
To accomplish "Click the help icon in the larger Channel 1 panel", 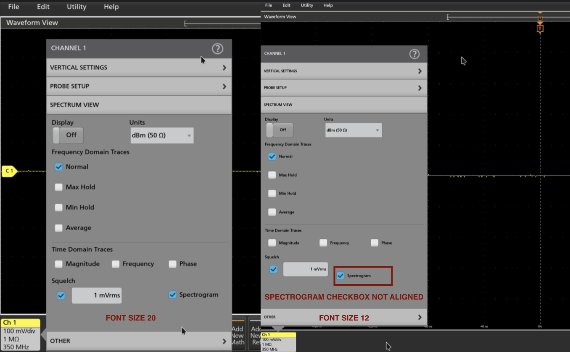I will pos(217,49).
